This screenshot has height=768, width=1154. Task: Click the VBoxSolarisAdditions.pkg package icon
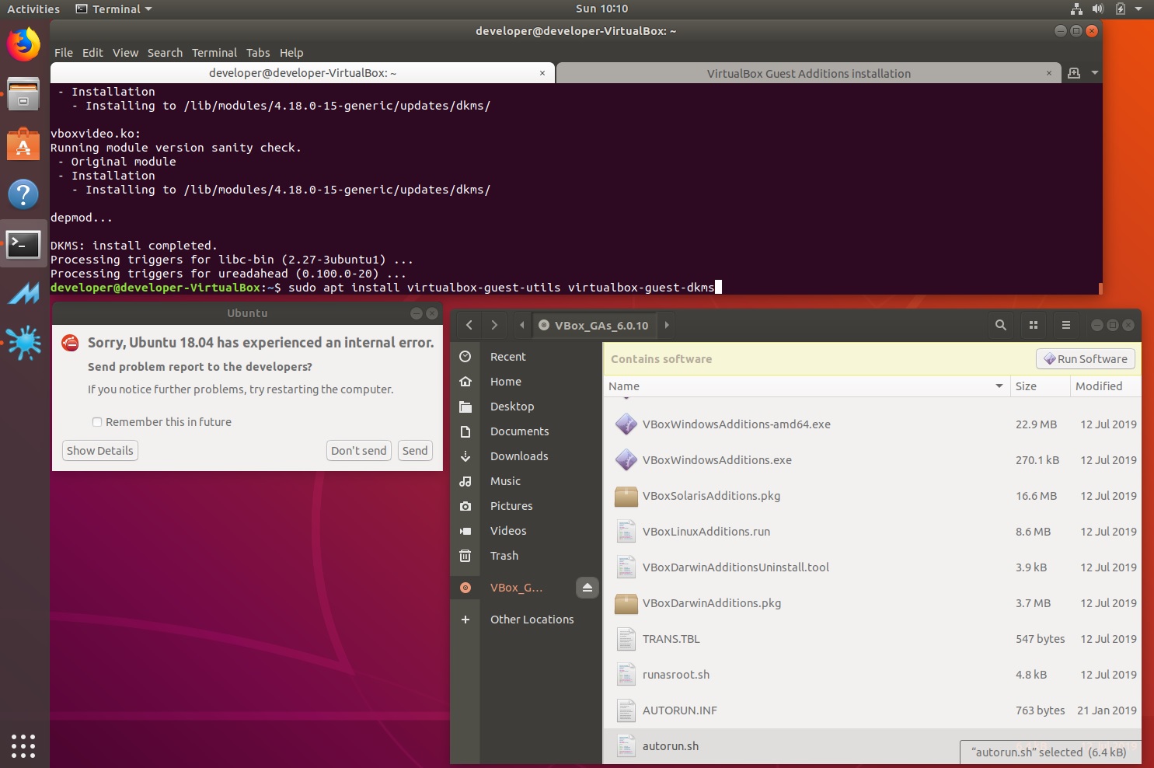click(626, 496)
